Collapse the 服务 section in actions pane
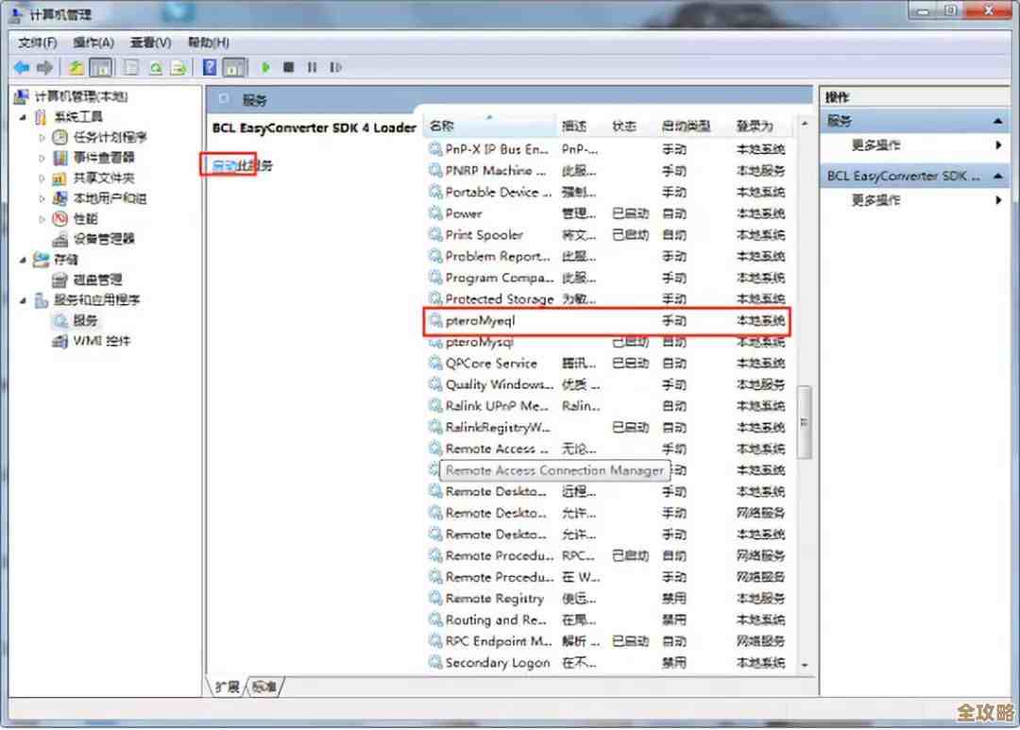This screenshot has height=730, width=1020. tap(997, 121)
